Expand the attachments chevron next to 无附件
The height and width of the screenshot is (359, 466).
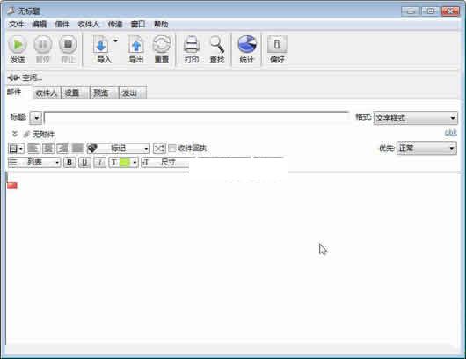coord(15,134)
